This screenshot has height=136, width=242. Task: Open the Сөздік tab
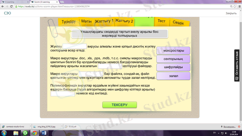(x=178, y=23)
